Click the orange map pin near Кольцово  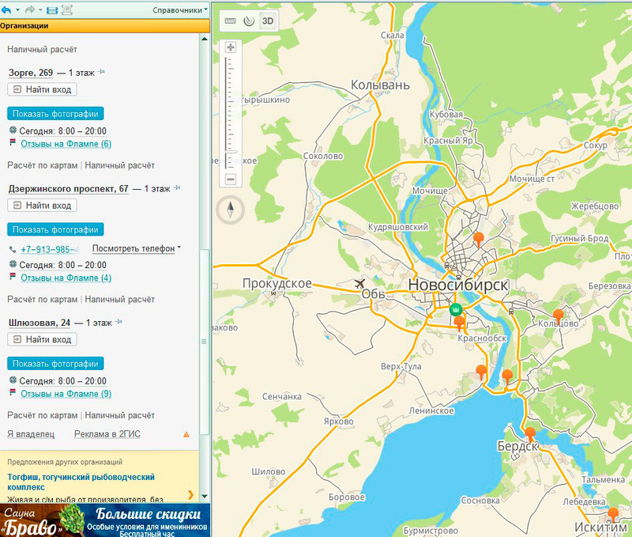(x=558, y=316)
